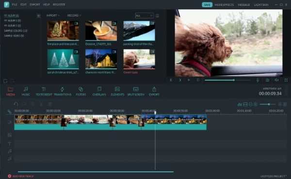Screen dimensions: 291x179
Task: Click the preview volume speaker icon
Action: coord(276,80)
